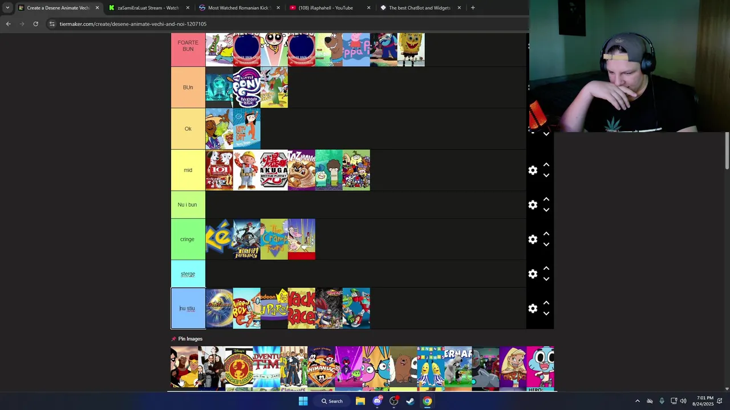Move the nu stiu tier down
Image resolution: width=730 pixels, height=410 pixels.
(546, 314)
